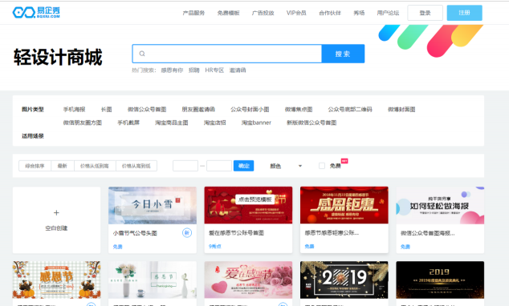Filter by 公众号底部二维码 type
The image size is (509, 306).
point(350,110)
